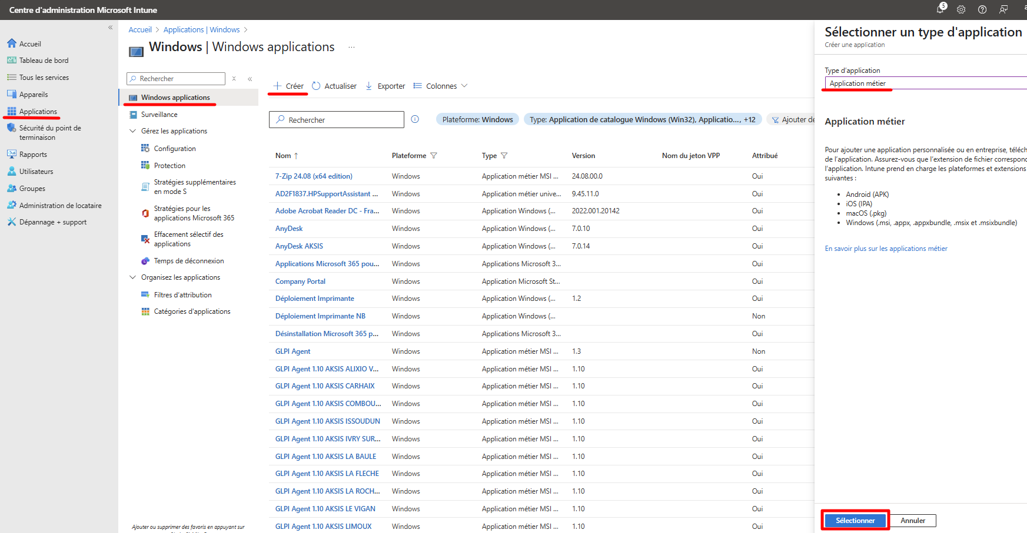Viewport: 1027px width, 533px height.
Task: Click the Sécurité du point de terminaison shield icon
Action: pyautogui.click(x=12, y=128)
